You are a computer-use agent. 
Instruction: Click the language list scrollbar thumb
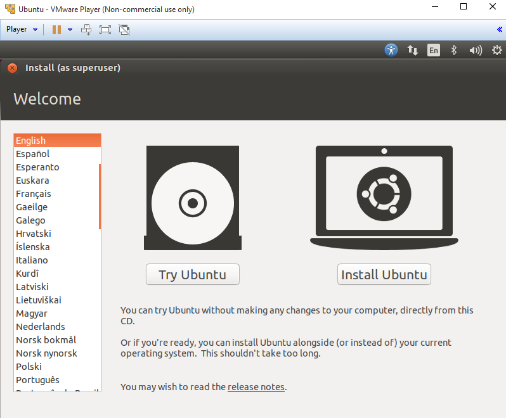[100, 196]
